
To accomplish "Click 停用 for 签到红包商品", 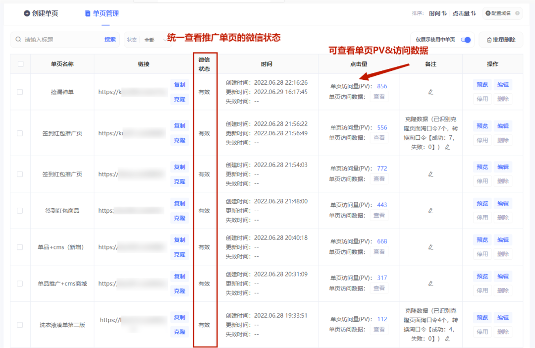I will tap(482, 218).
